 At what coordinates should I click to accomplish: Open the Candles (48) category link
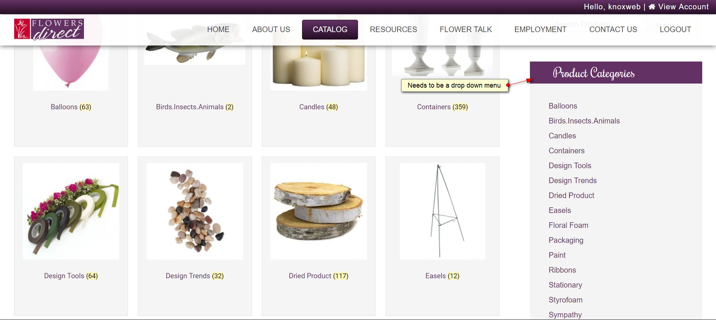tap(318, 107)
